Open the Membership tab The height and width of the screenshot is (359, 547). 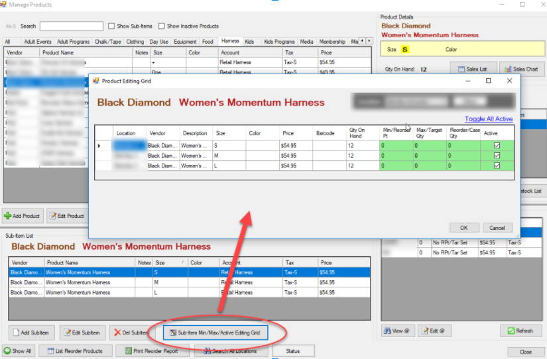coord(332,42)
